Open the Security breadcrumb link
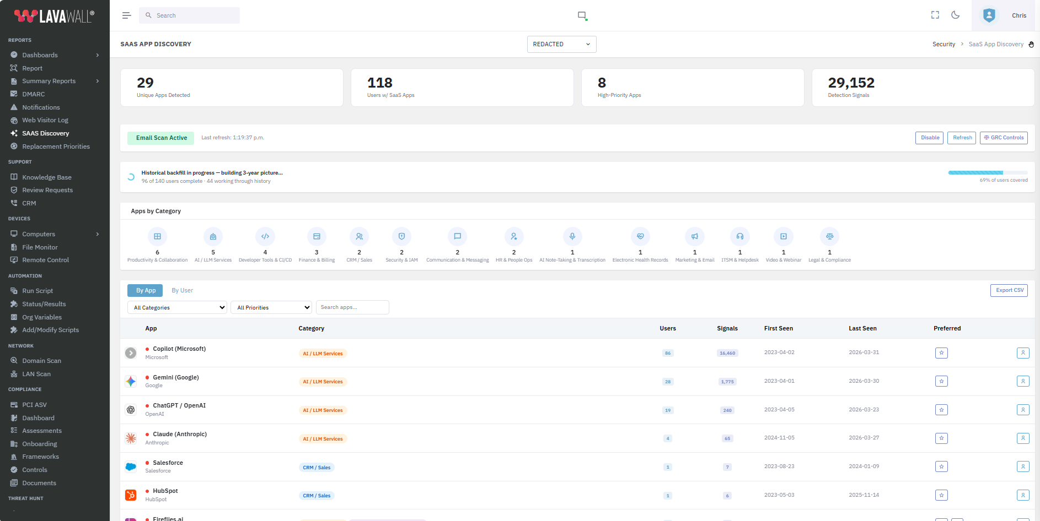 (x=943, y=44)
